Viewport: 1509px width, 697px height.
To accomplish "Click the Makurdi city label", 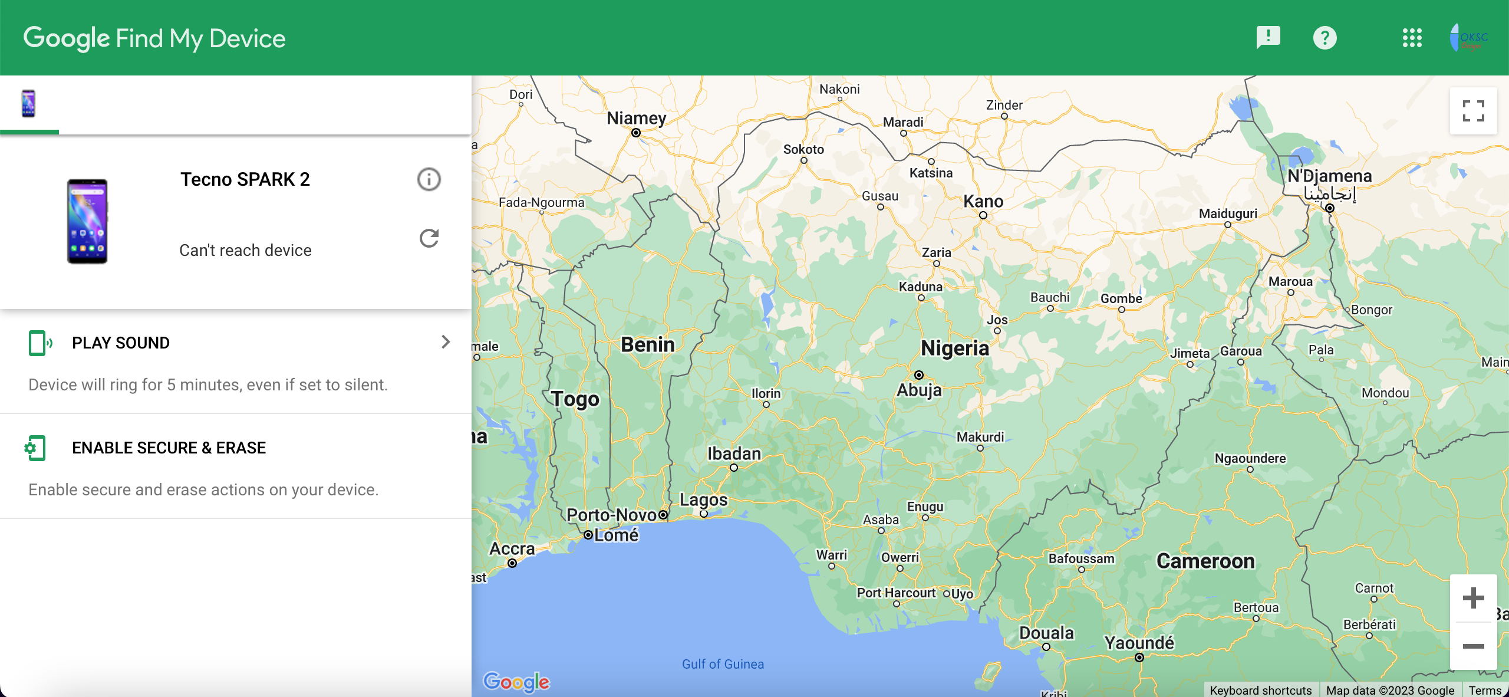I will (x=980, y=437).
